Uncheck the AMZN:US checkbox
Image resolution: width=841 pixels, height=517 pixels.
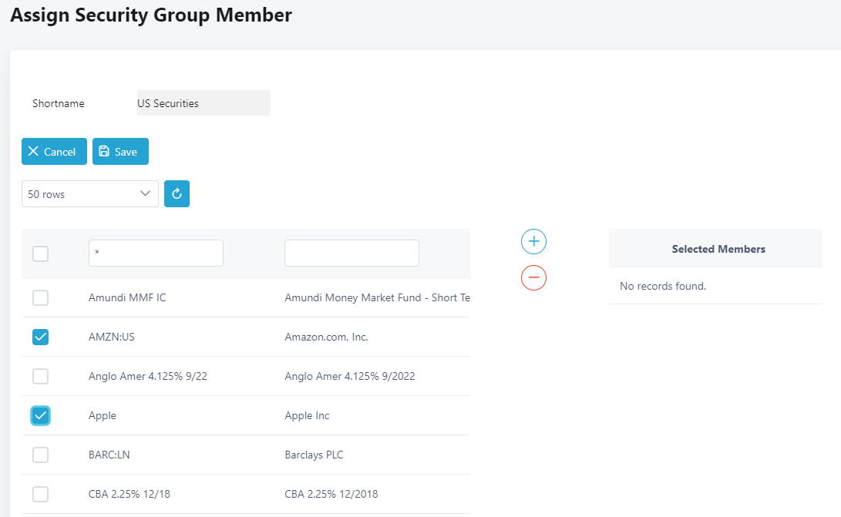pos(41,337)
